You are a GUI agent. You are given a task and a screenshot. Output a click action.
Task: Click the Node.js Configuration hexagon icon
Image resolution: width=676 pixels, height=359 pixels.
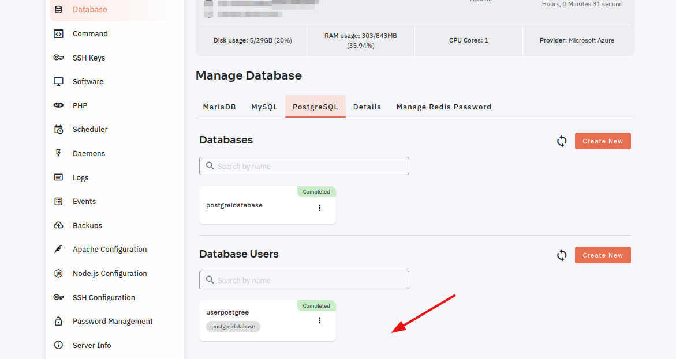[59, 273]
